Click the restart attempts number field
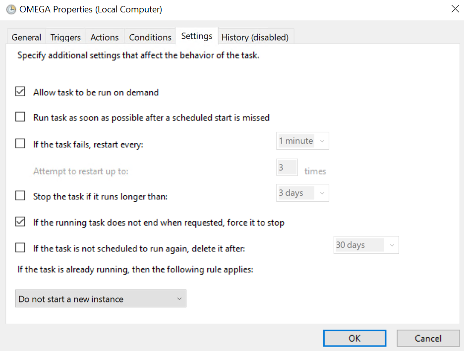This screenshot has height=351, width=464. click(x=287, y=168)
